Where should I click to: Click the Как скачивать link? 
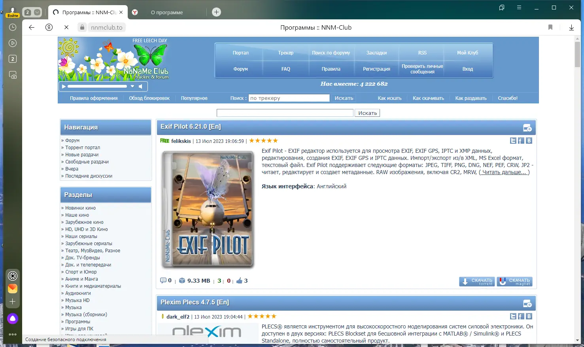click(x=428, y=98)
